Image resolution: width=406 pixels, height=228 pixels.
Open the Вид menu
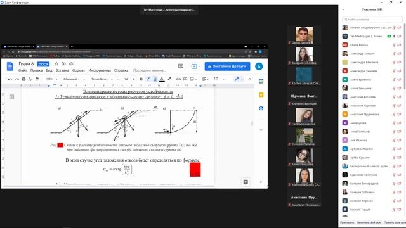click(49, 70)
